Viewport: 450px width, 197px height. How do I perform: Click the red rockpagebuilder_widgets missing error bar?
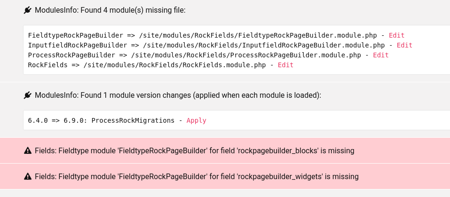[x=225, y=176]
